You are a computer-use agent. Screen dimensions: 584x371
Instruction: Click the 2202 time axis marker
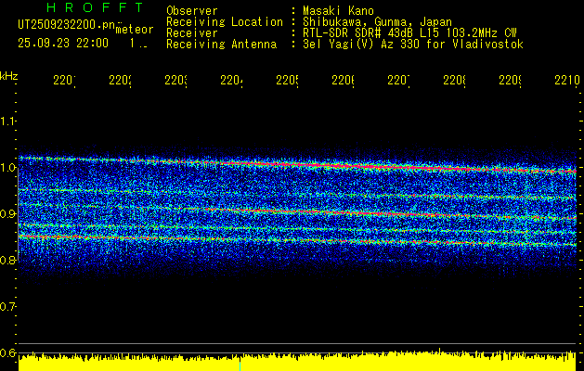click(x=120, y=80)
